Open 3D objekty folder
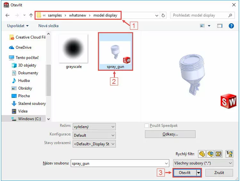This screenshot has width=240, height=181. pyautogui.click(x=24, y=65)
